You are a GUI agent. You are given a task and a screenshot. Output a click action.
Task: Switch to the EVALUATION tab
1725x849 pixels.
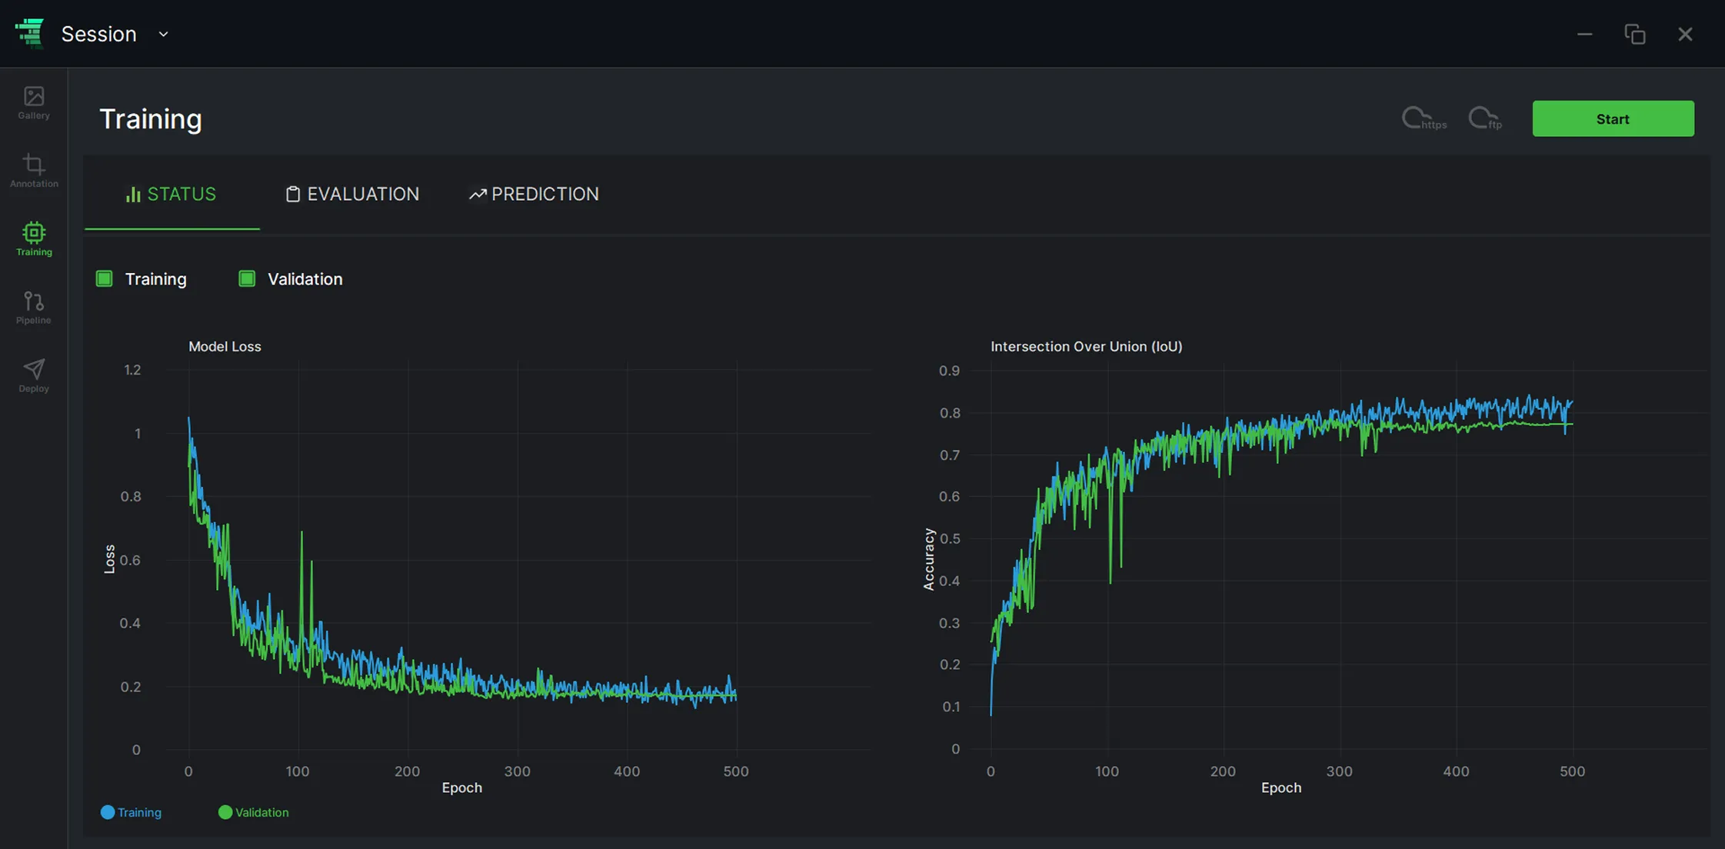click(353, 194)
